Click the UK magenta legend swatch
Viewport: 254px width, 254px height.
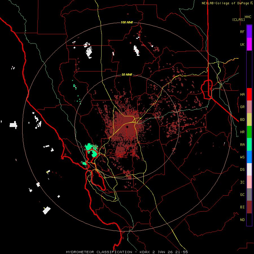[249, 44]
